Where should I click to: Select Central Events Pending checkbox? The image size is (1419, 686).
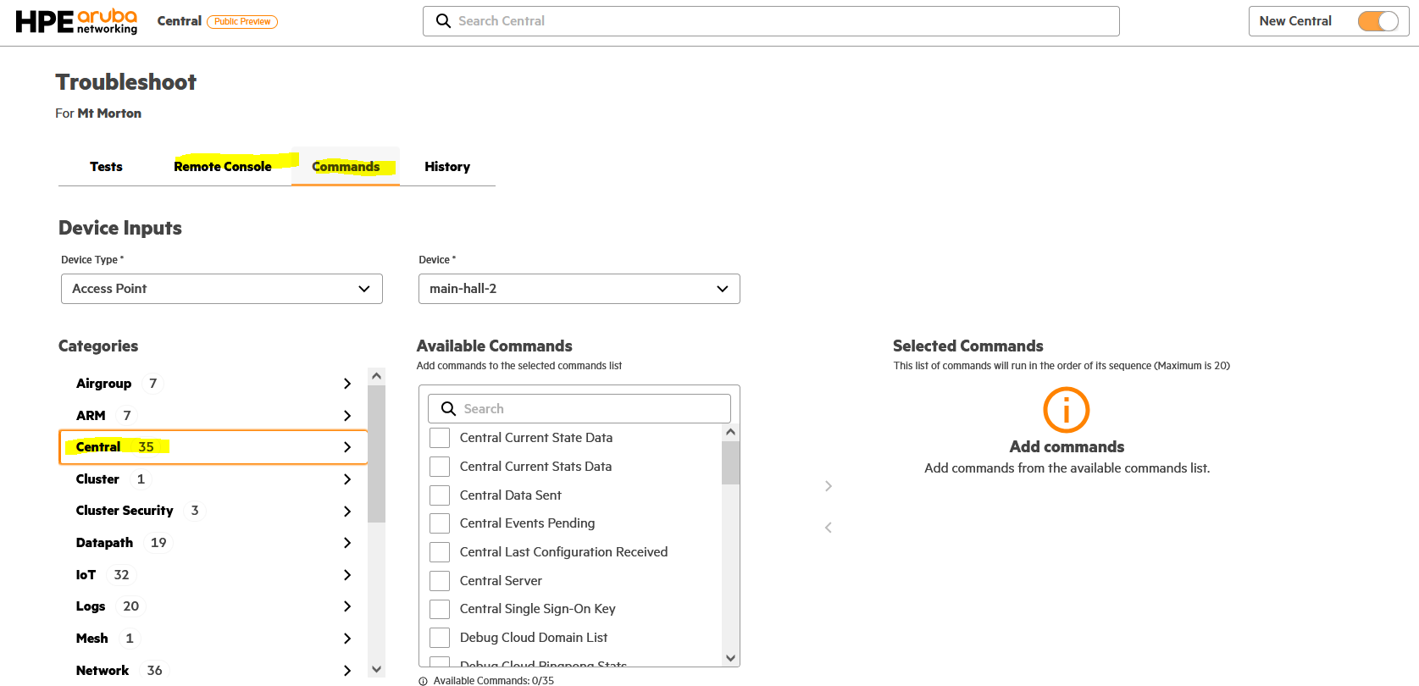coord(440,523)
